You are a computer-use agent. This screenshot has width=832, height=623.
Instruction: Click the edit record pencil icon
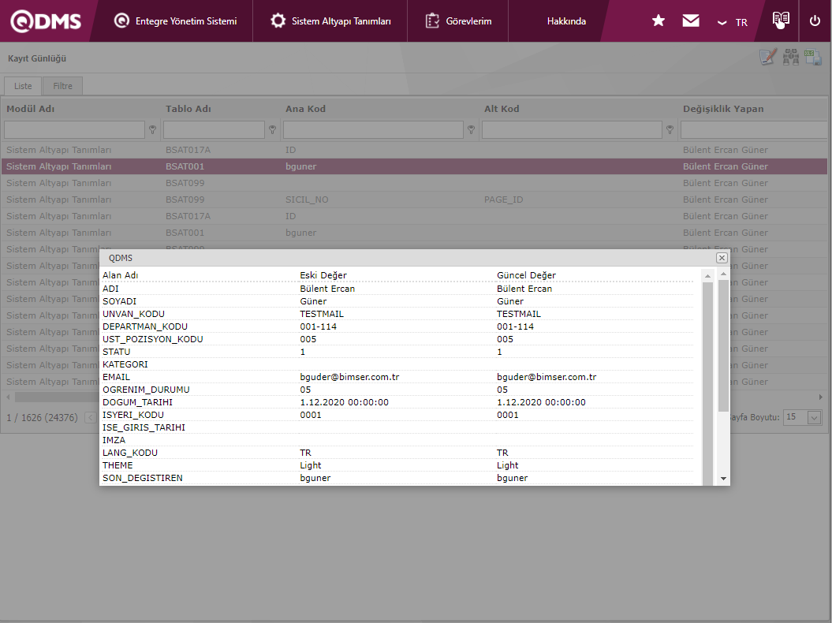click(x=767, y=58)
